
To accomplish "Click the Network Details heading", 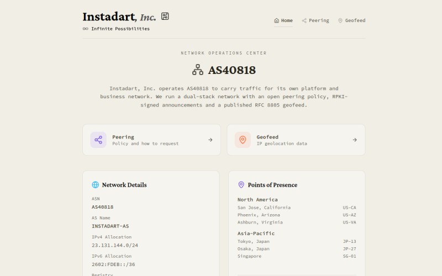I will (x=124, y=185).
